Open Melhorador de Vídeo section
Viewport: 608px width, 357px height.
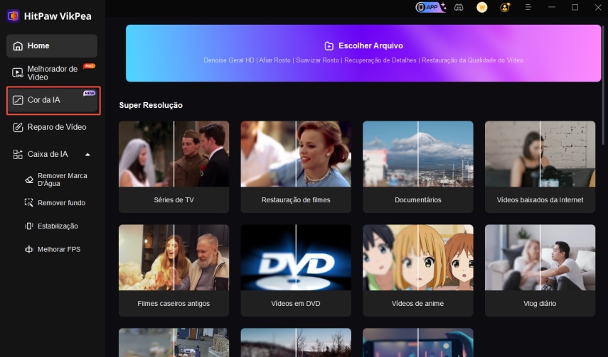pos(52,73)
